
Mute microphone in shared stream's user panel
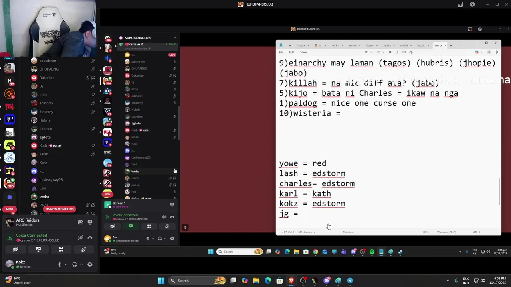tap(148, 238)
